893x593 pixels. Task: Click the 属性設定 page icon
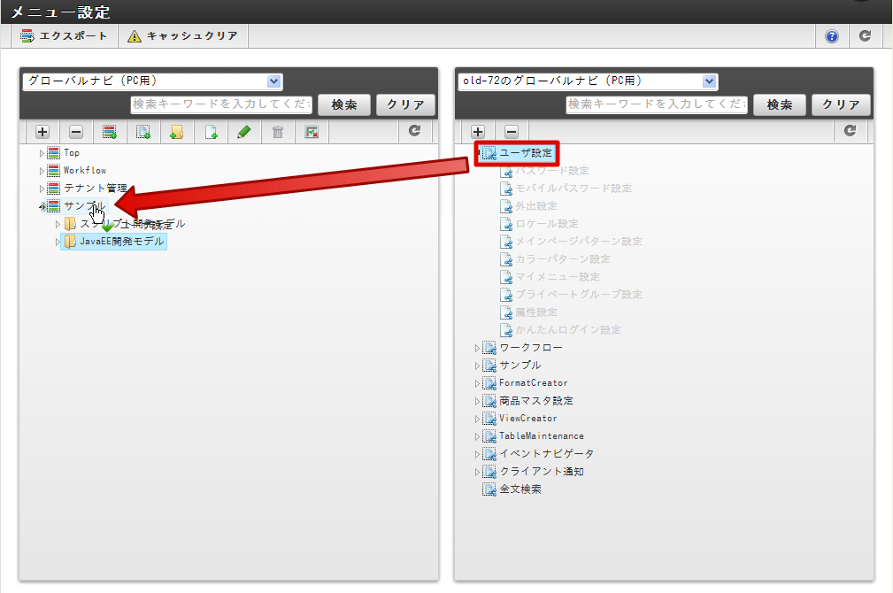click(x=506, y=312)
